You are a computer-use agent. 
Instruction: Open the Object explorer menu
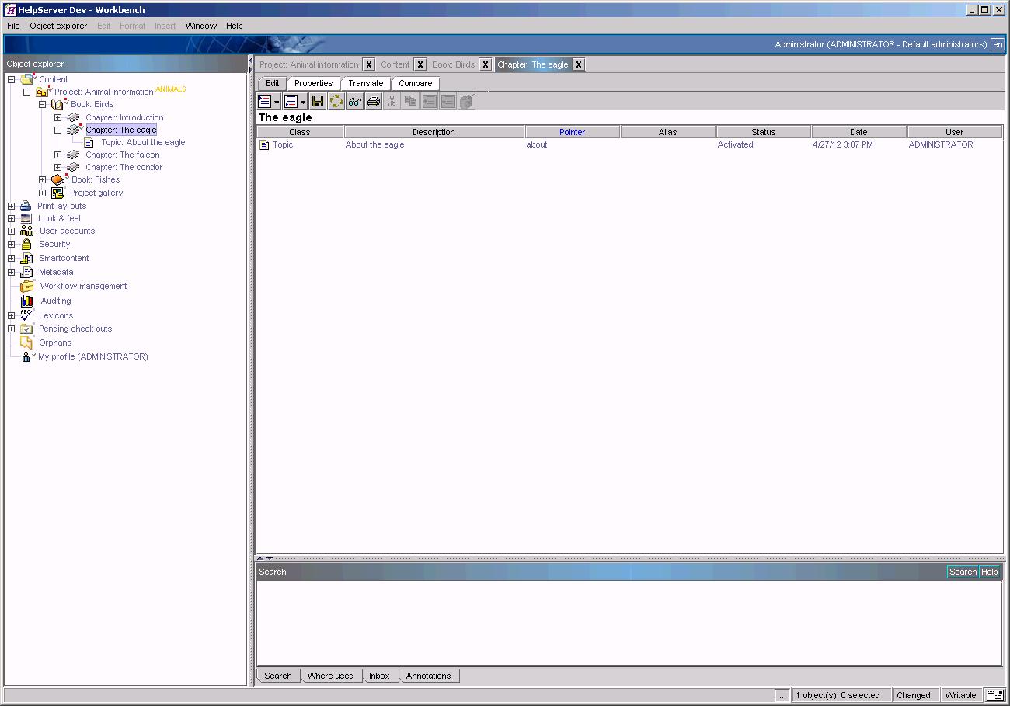58,26
